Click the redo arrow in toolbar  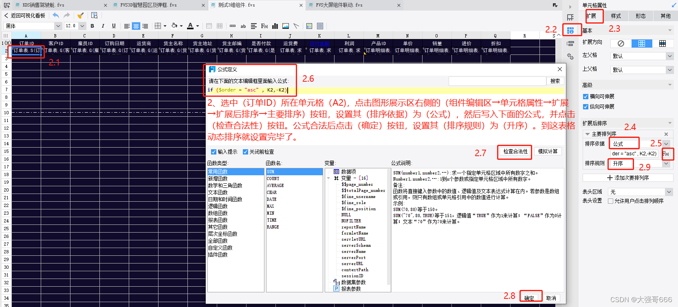point(67,15)
